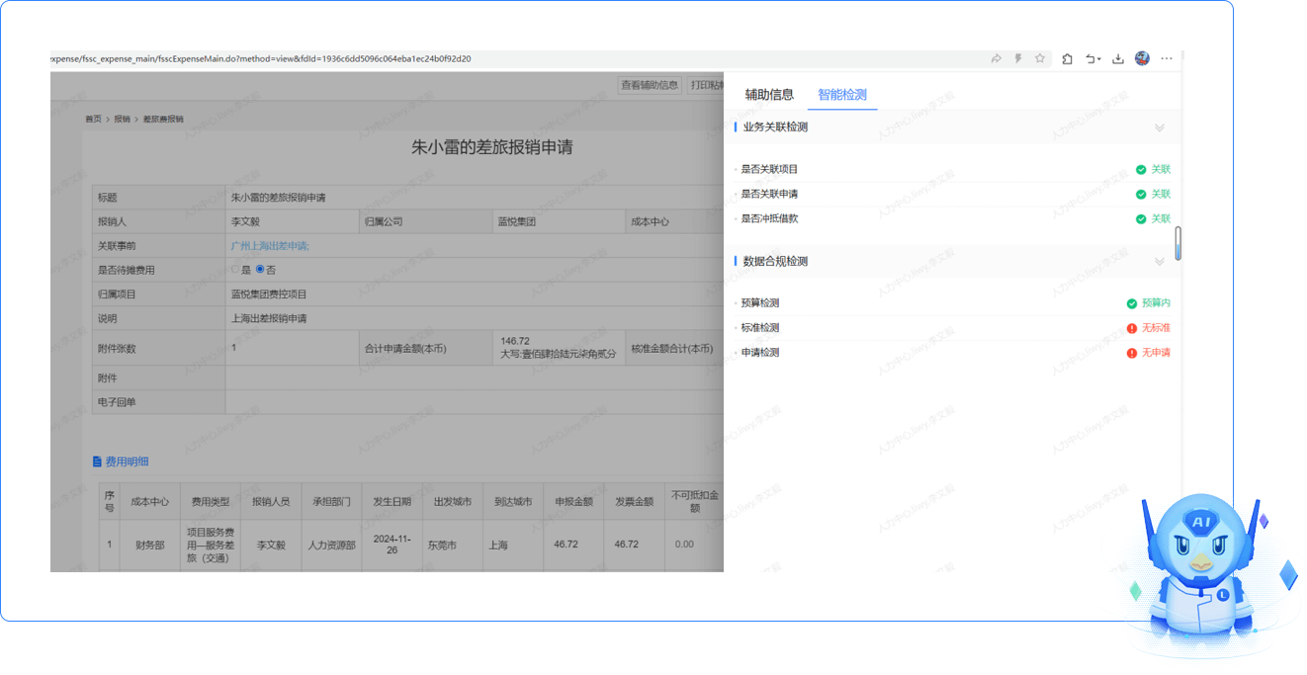
Task: Select the 否 radio button for 是否待摊费用
Action: pos(260,270)
